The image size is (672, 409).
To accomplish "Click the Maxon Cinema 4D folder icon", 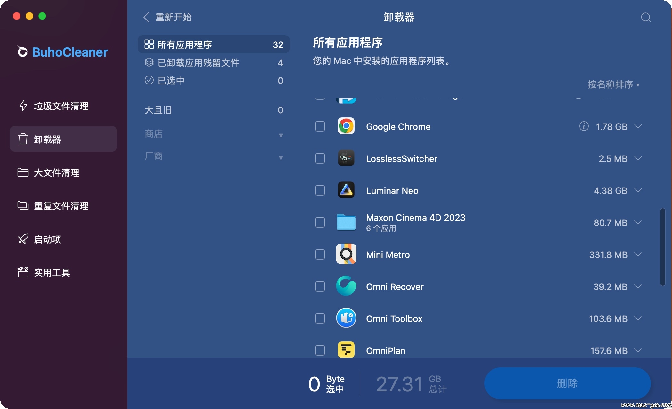I will coord(346,222).
